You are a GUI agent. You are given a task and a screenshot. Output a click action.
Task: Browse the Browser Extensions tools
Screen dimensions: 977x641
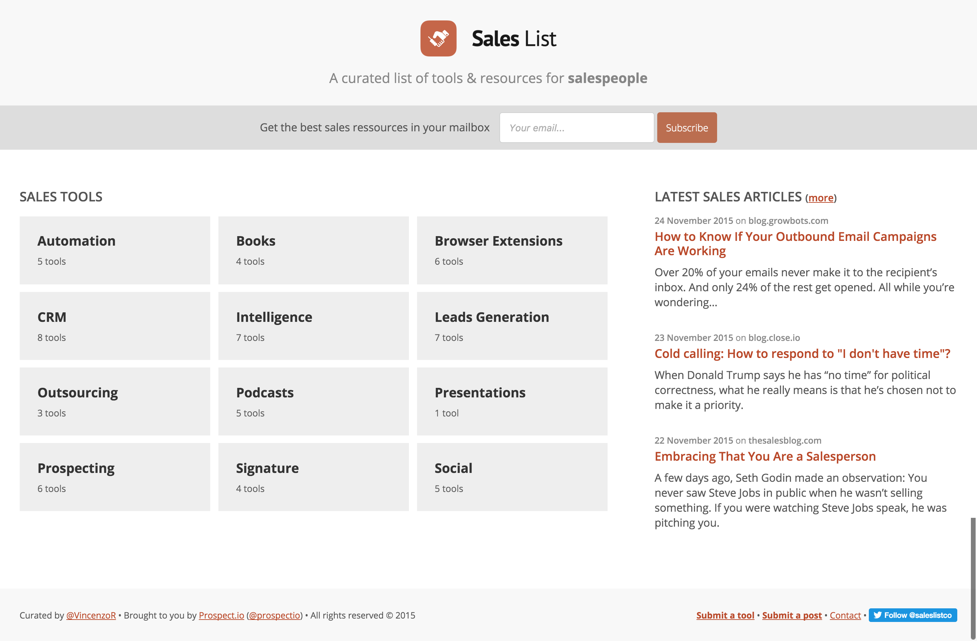pos(512,250)
